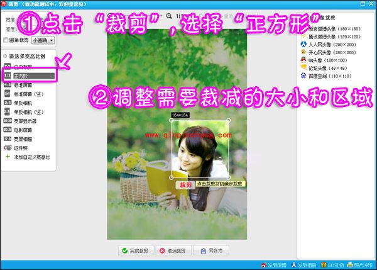
Task: Open the 小圆角 corner size dropdown
Action: point(43,40)
